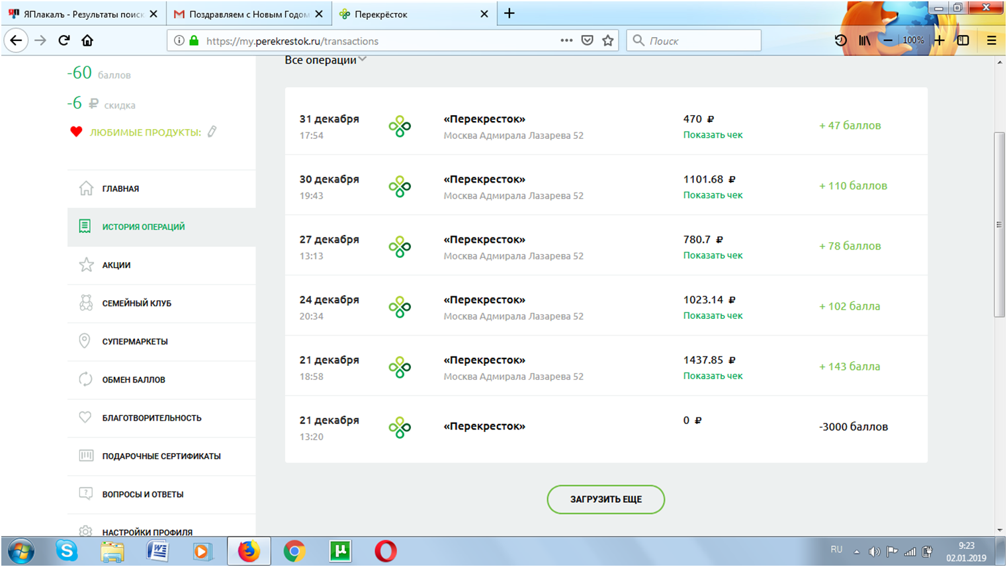Open page actions three-dot menu
The width and height of the screenshot is (1007, 567).
(566, 40)
